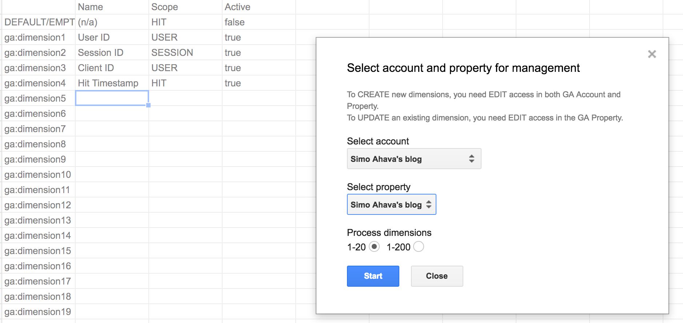Screen dimensions: 683x323
Task: Select the ga:dimension10 row label cell
Action: (38, 175)
